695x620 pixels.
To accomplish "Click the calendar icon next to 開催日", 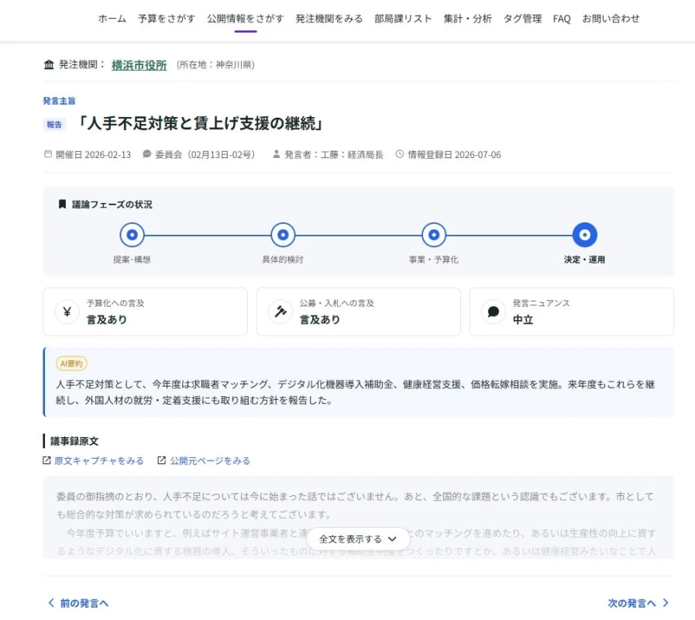I will point(48,154).
